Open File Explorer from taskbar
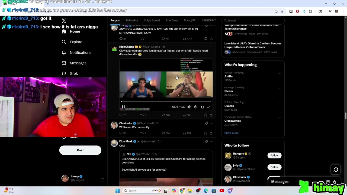The image size is (347, 195). 190,191
